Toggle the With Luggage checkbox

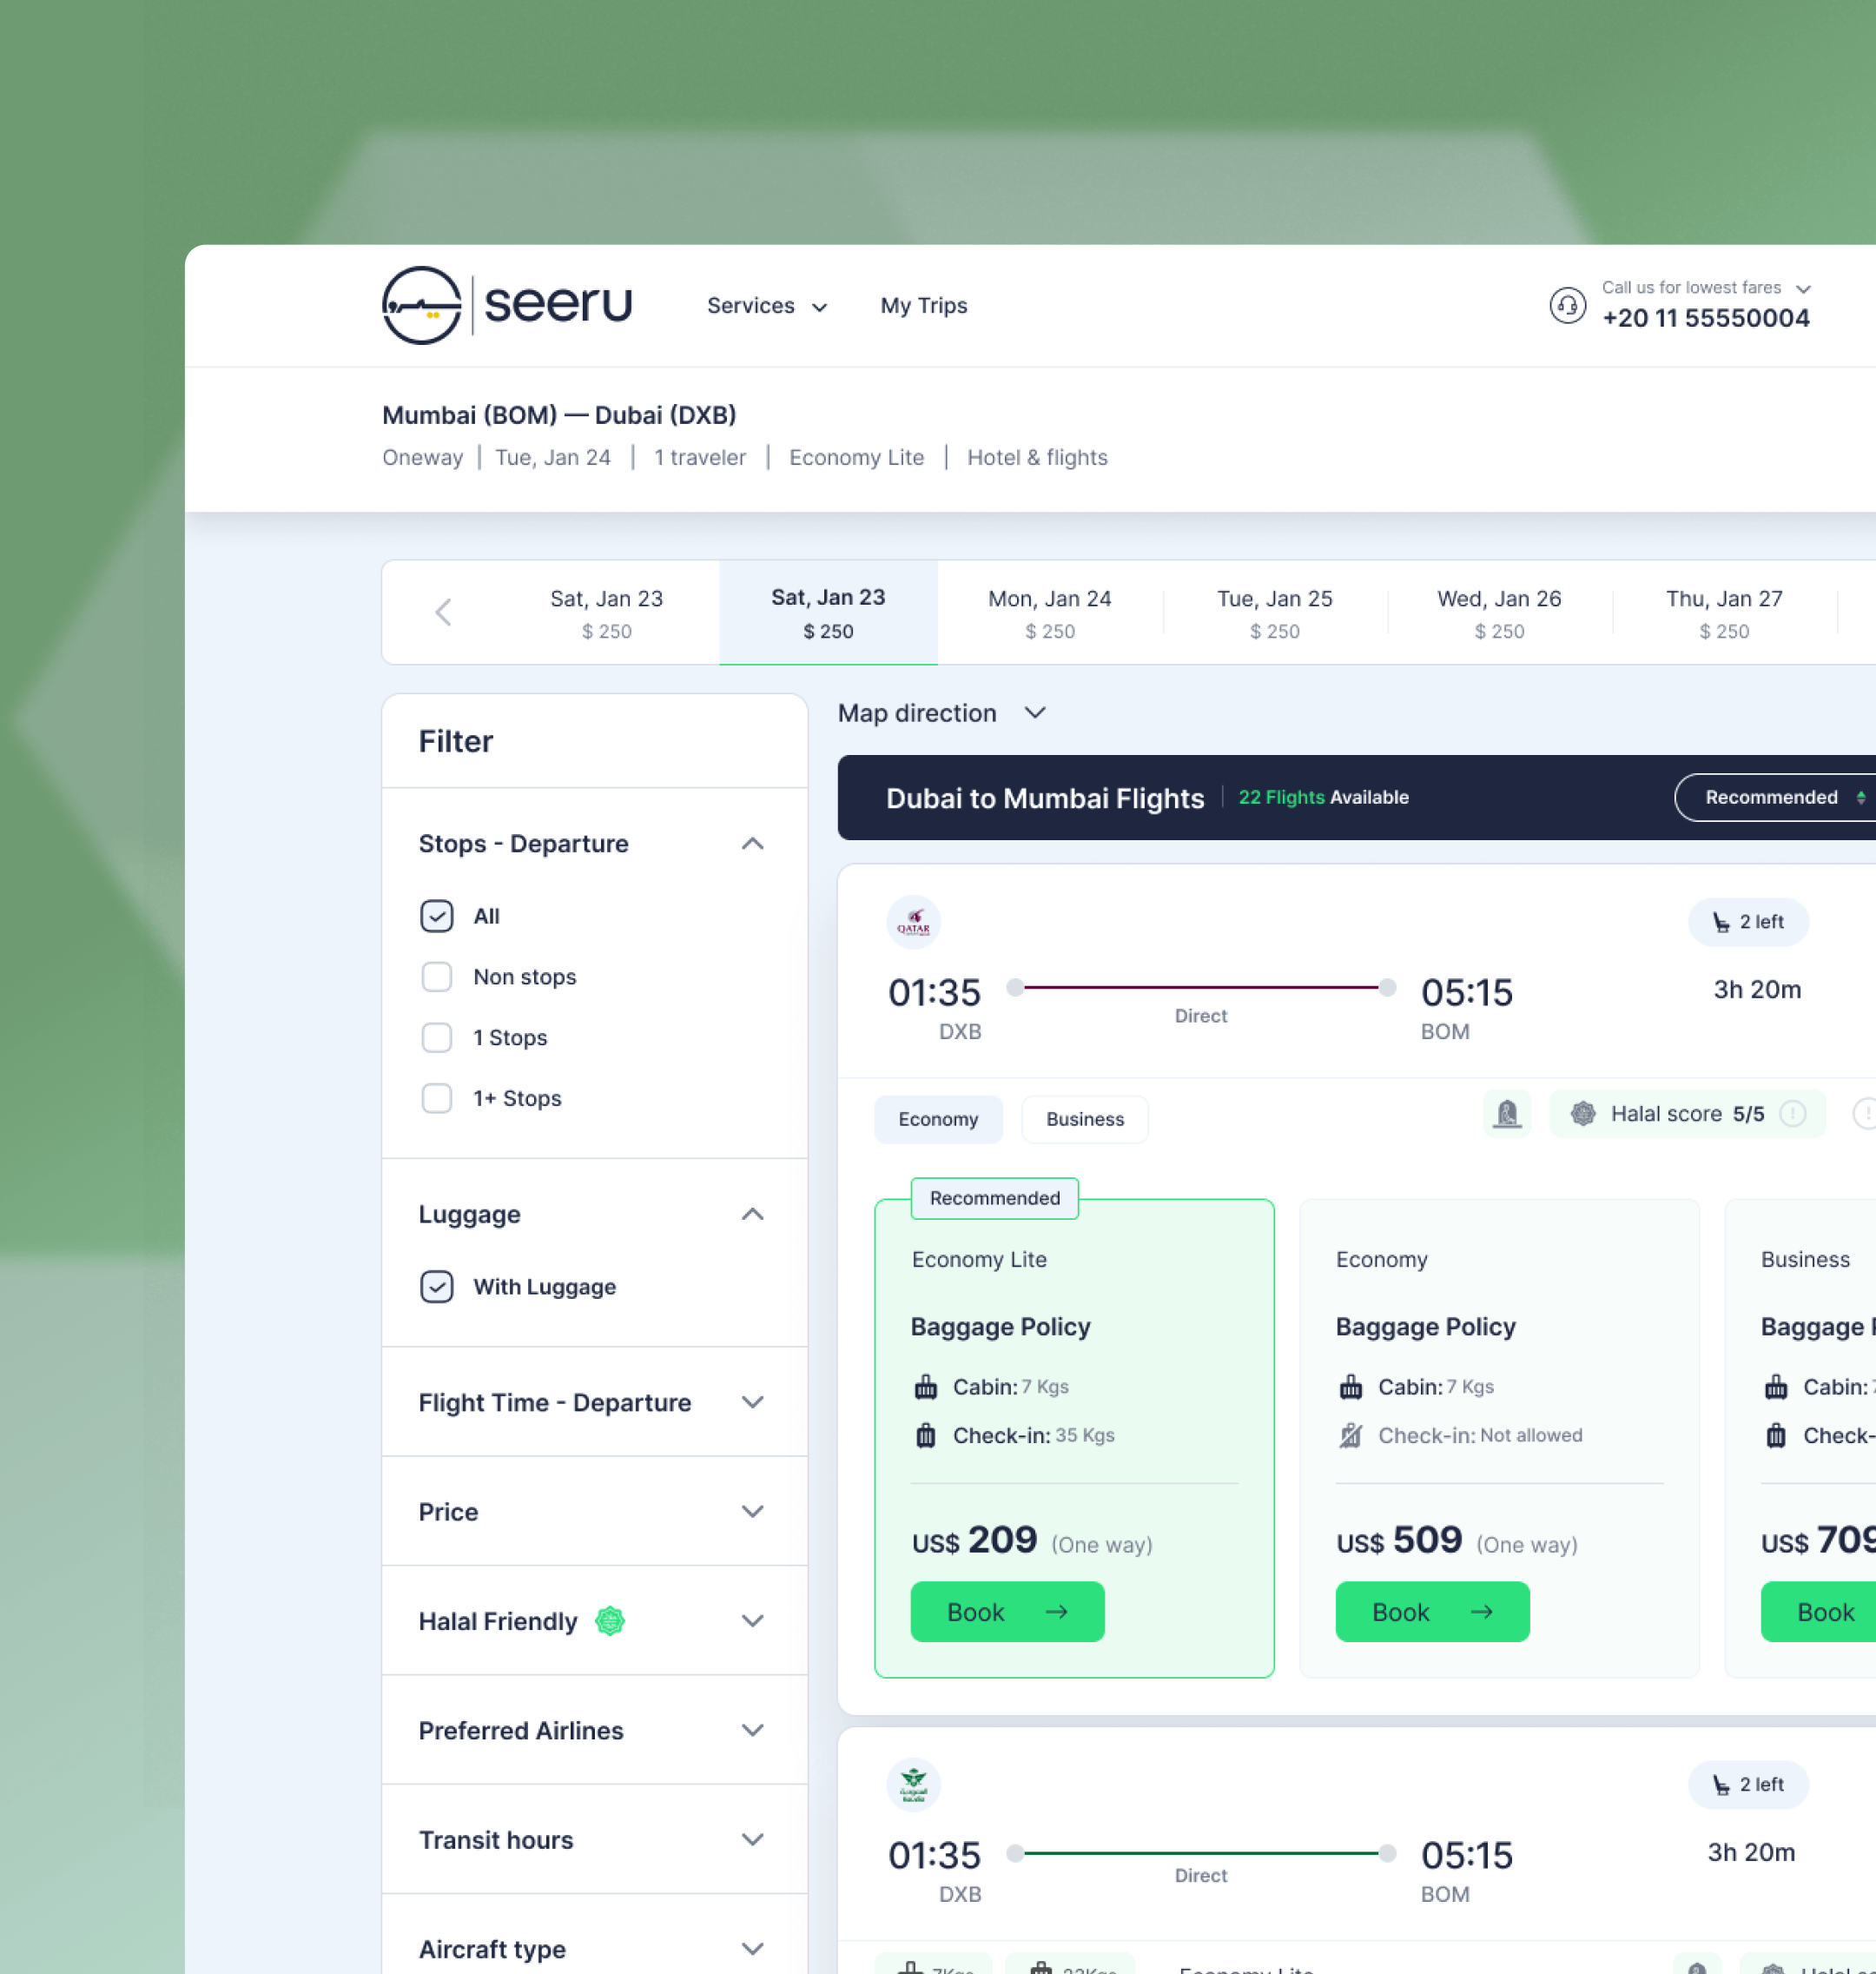(x=437, y=1287)
